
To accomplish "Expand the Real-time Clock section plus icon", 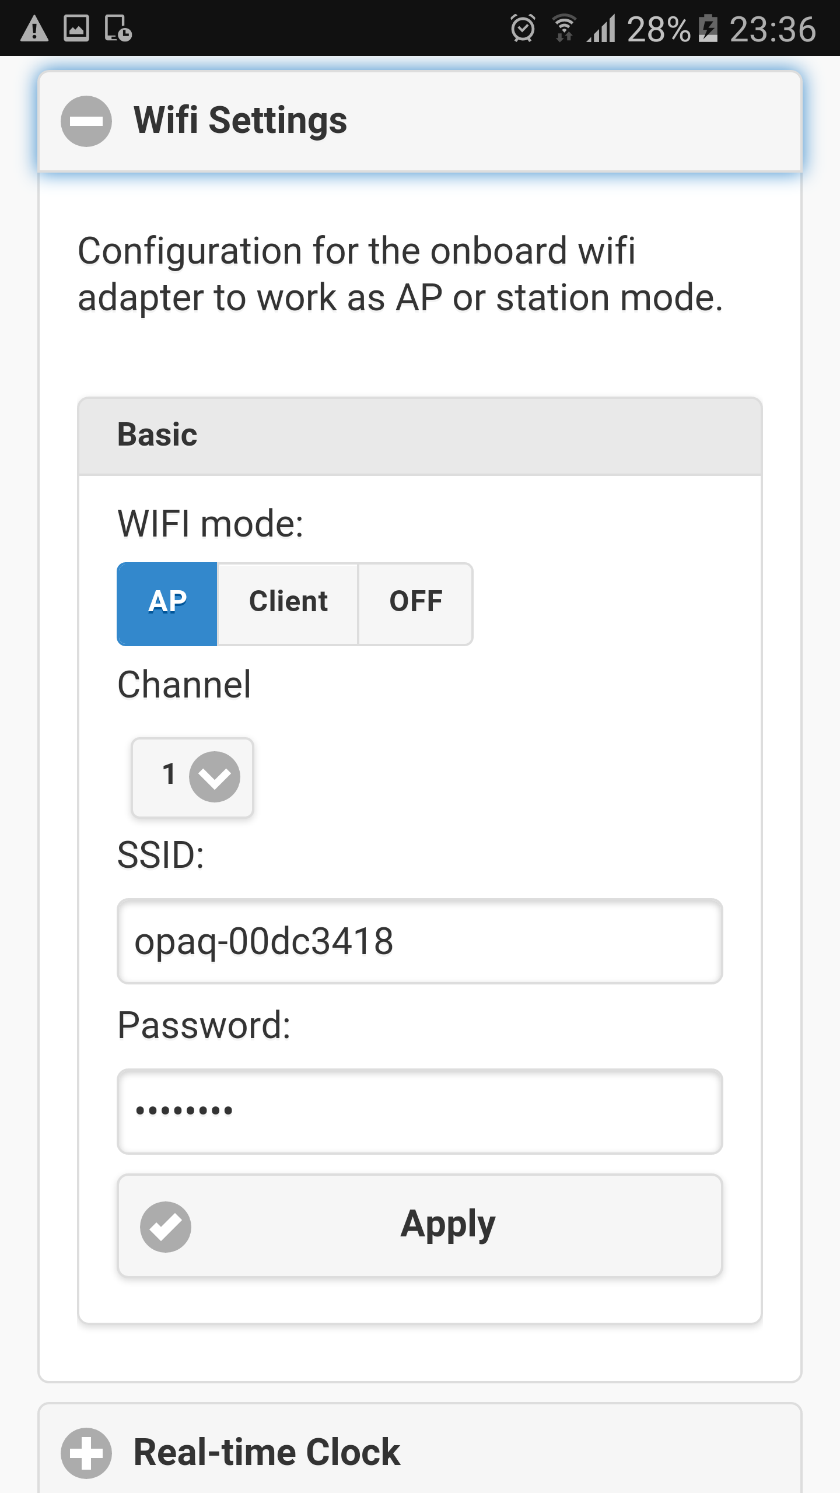I will (x=86, y=1453).
